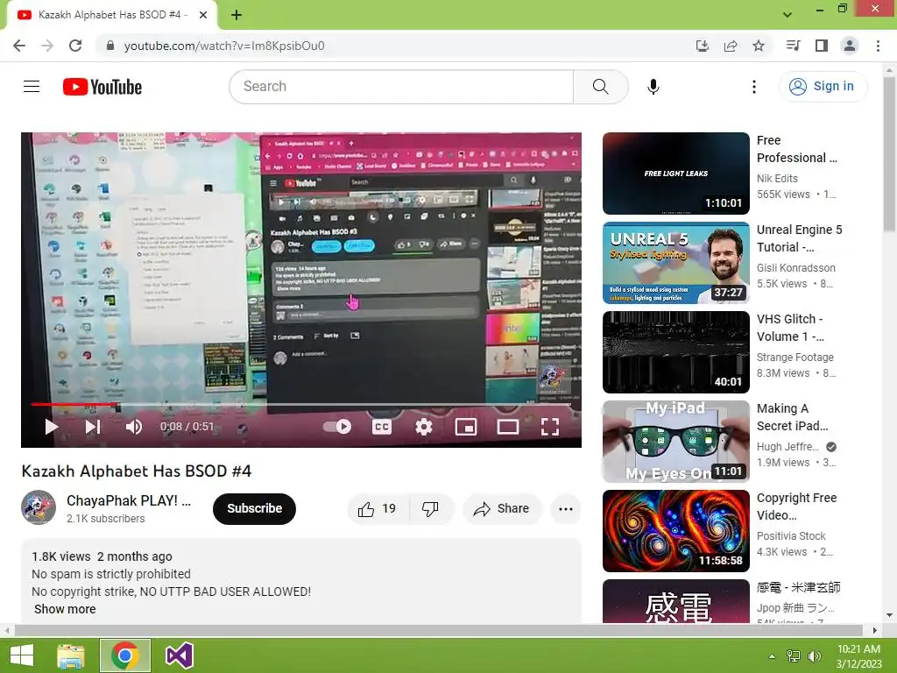Open the system volume tray icon
This screenshot has height=673, width=897.
[x=815, y=656]
